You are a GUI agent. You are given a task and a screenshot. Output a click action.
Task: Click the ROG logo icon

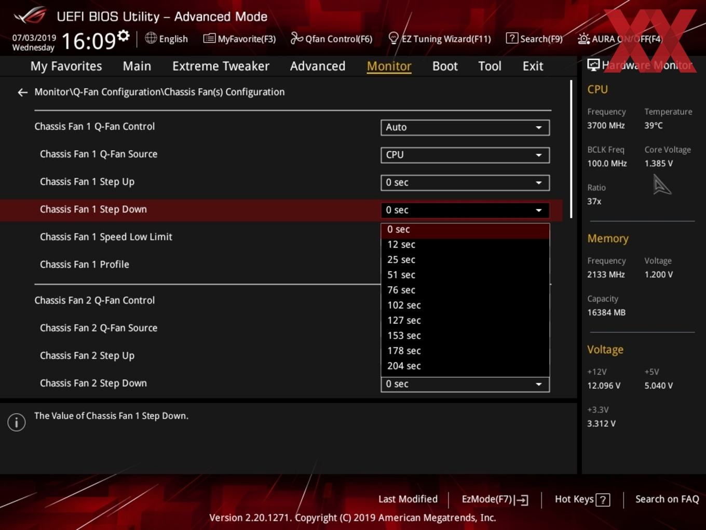tap(30, 16)
